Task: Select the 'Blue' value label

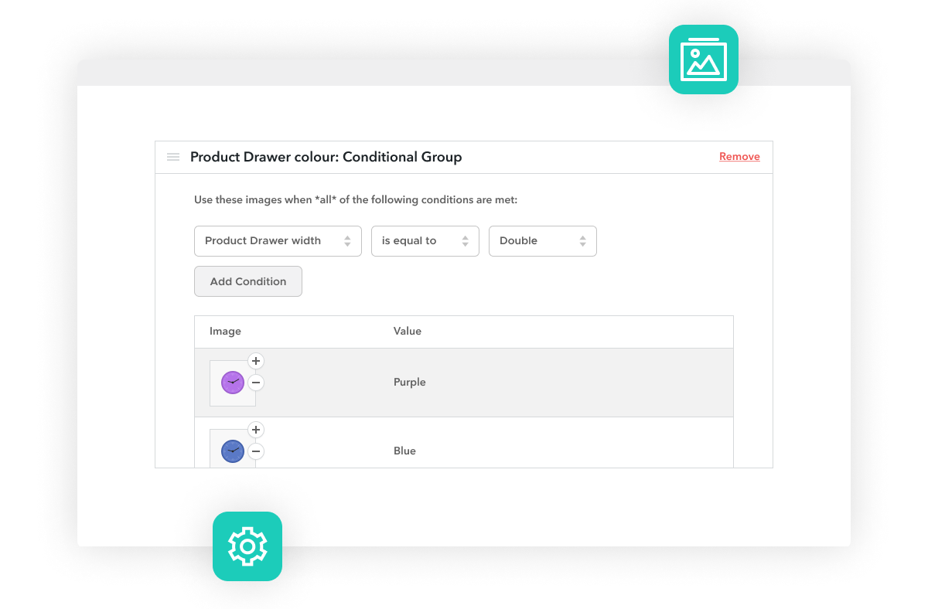Action: click(x=404, y=451)
